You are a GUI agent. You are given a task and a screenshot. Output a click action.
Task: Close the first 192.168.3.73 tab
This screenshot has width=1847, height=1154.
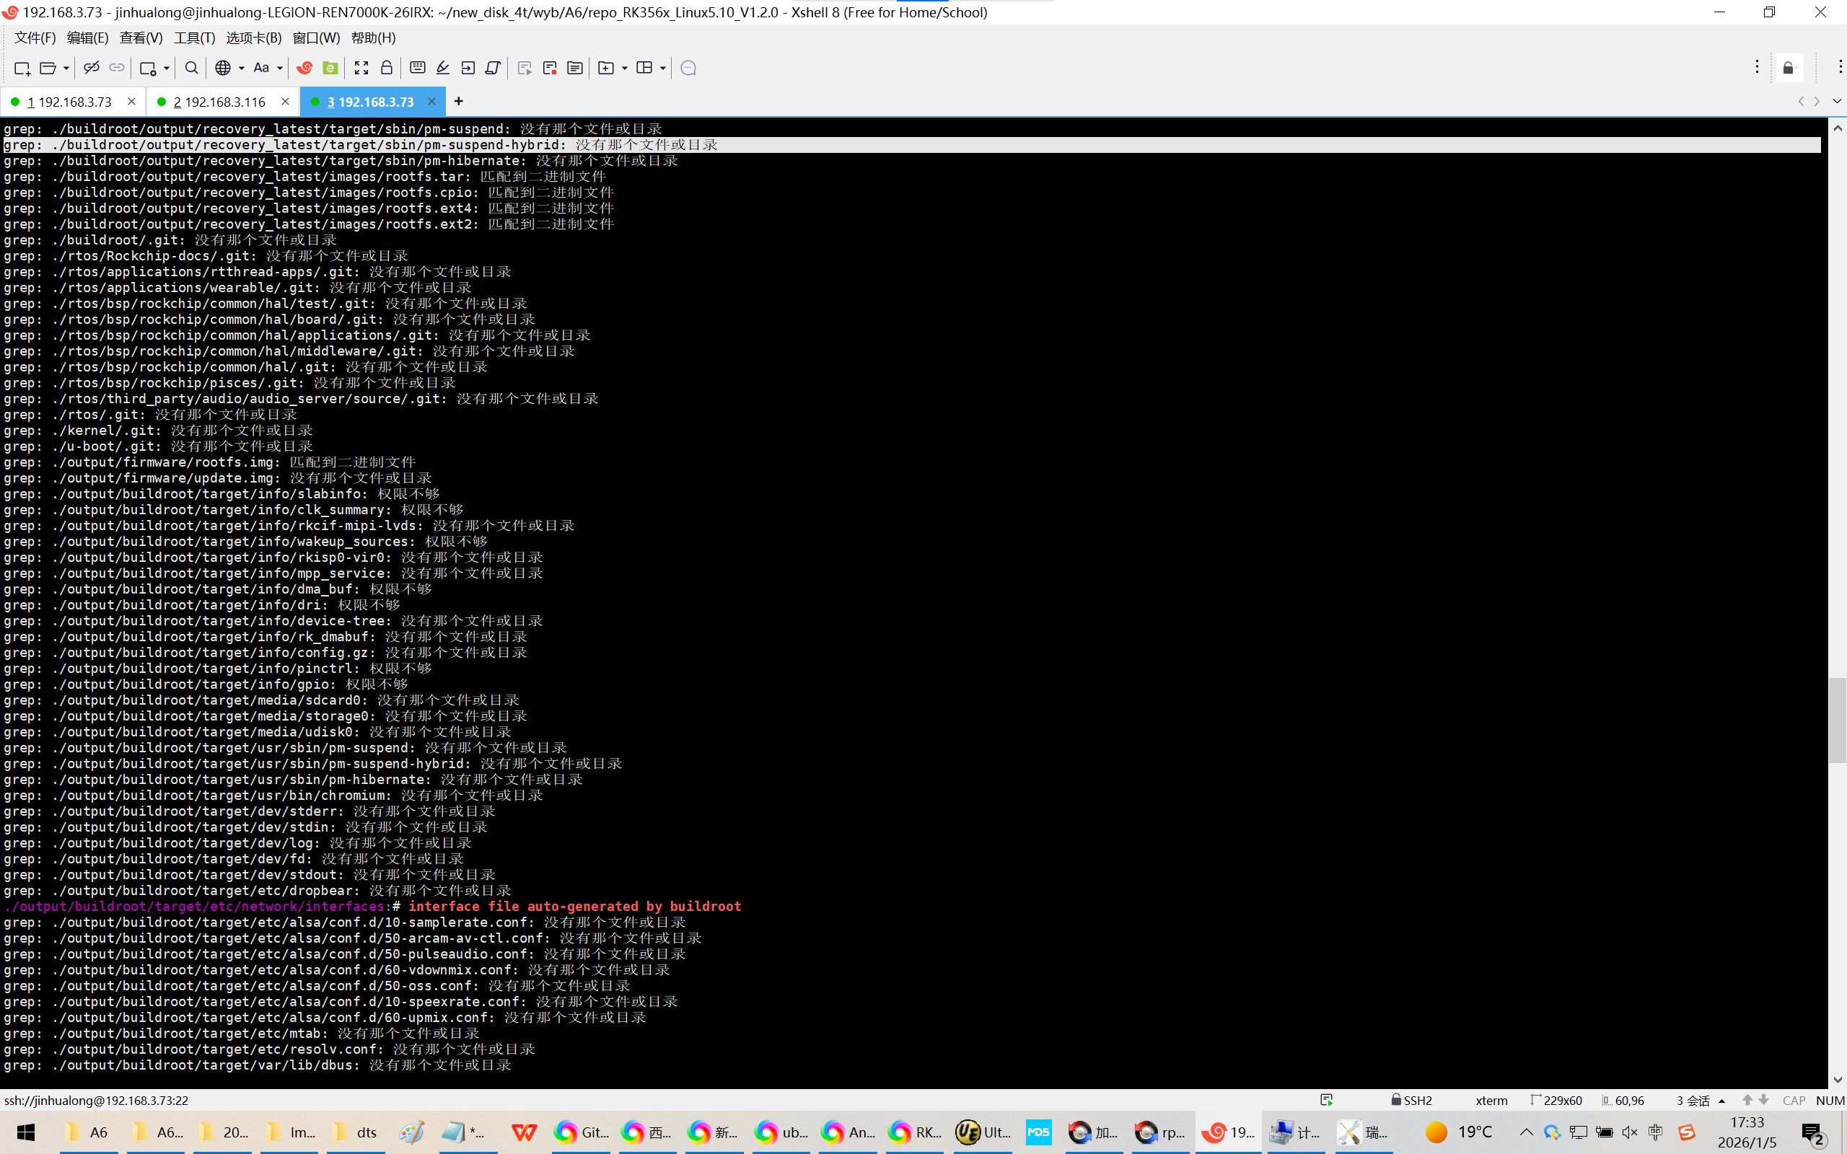click(131, 102)
